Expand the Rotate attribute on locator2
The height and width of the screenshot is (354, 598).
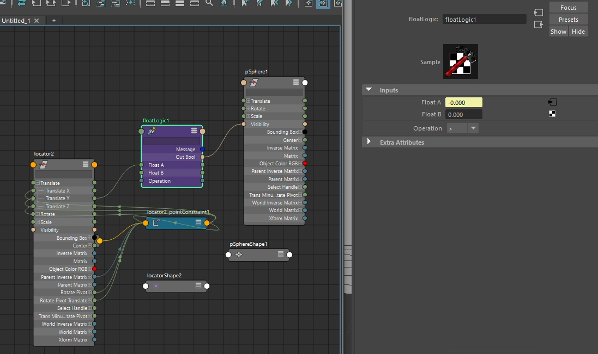(38, 214)
